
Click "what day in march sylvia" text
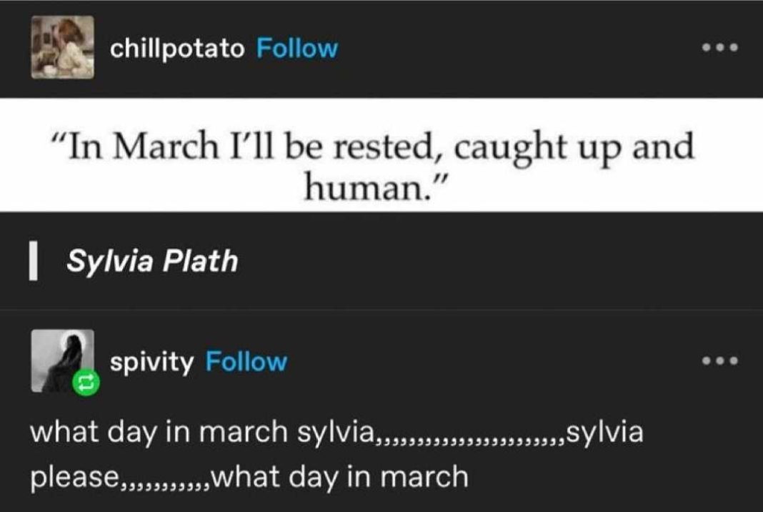[x=202, y=432]
